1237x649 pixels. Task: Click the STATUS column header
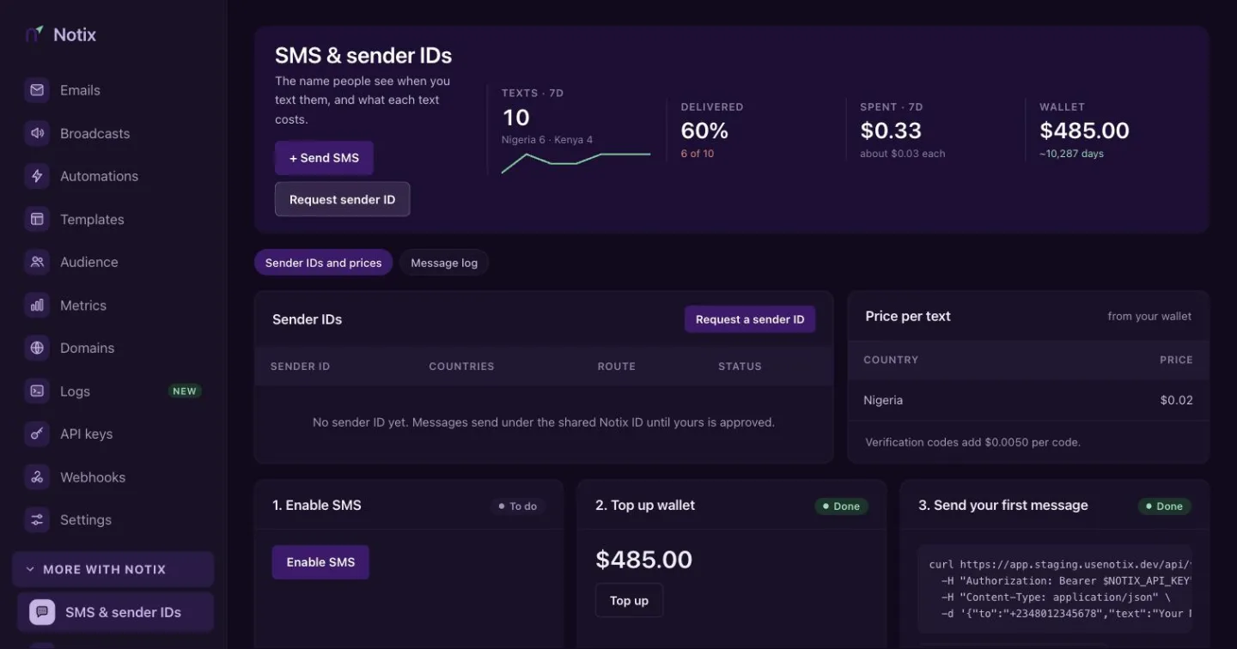pos(740,367)
